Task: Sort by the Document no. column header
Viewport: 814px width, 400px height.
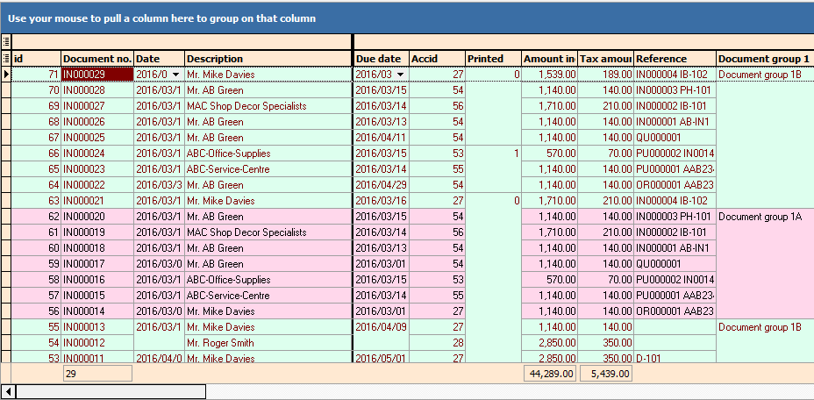Action: (x=96, y=59)
